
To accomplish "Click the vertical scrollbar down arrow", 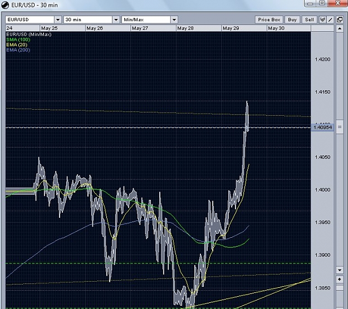I will pyautogui.click(x=340, y=270).
